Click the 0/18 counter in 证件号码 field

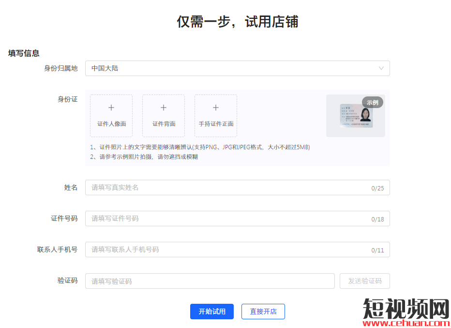[377, 219]
